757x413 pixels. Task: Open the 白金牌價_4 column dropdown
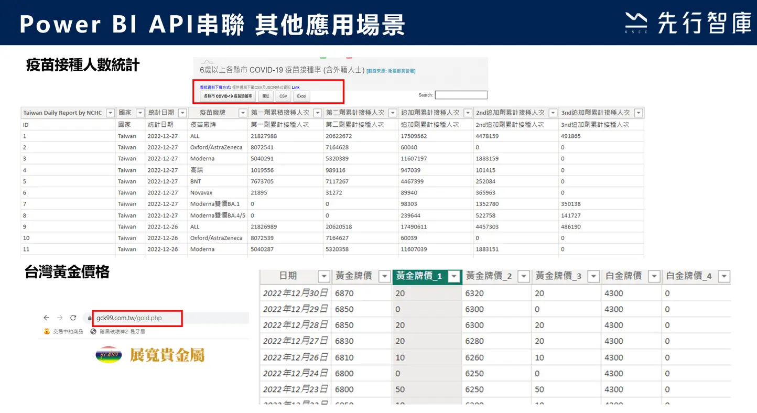click(x=724, y=277)
